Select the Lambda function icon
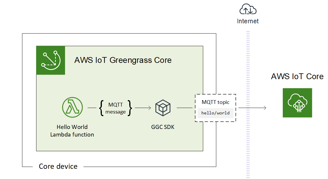The height and width of the screenshot is (179, 328). (x=72, y=108)
